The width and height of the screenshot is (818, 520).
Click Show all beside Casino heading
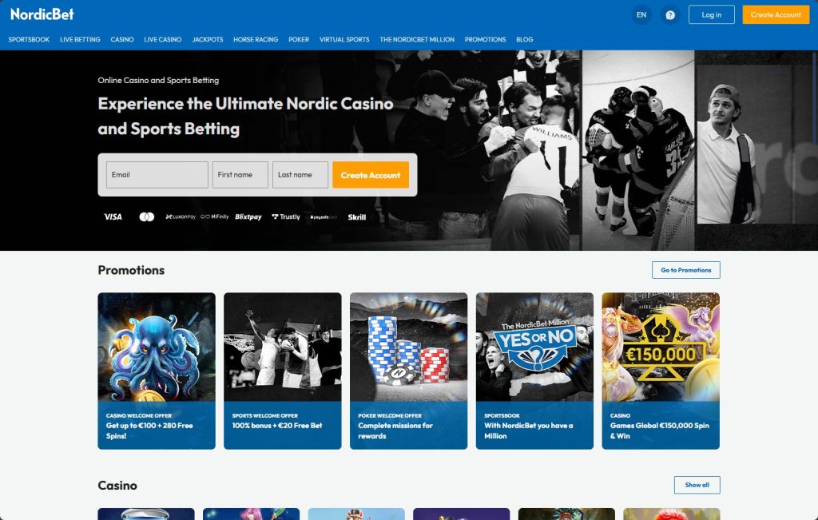coord(697,485)
